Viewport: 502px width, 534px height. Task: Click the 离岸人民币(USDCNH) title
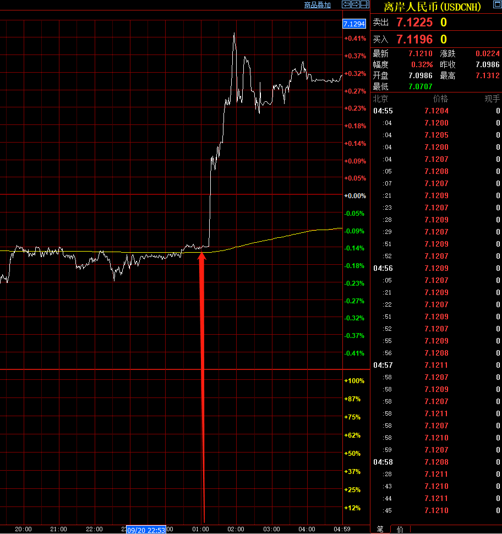pos(432,7)
